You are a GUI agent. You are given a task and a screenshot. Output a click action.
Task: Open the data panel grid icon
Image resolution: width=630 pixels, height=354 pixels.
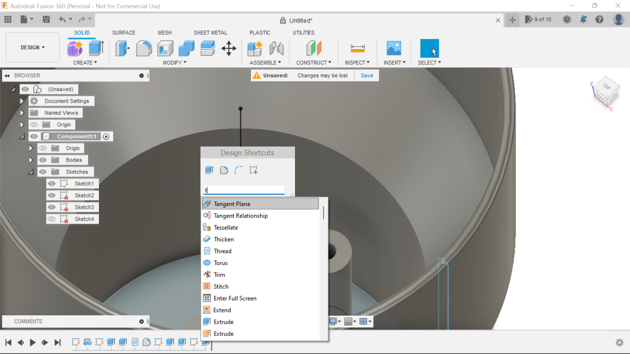tap(8, 20)
